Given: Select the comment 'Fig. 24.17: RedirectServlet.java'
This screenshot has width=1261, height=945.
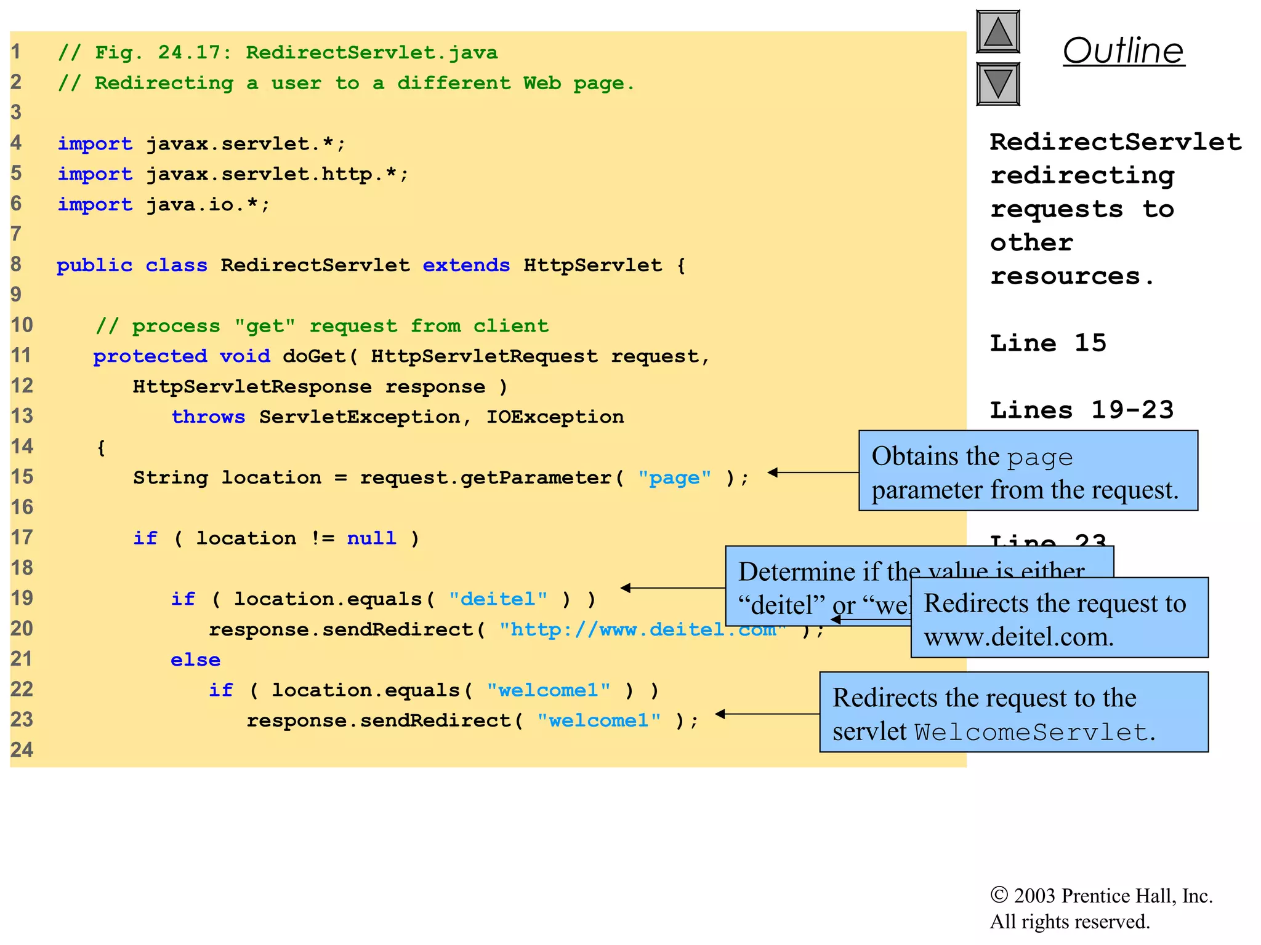Looking at the screenshot, I should (278, 52).
